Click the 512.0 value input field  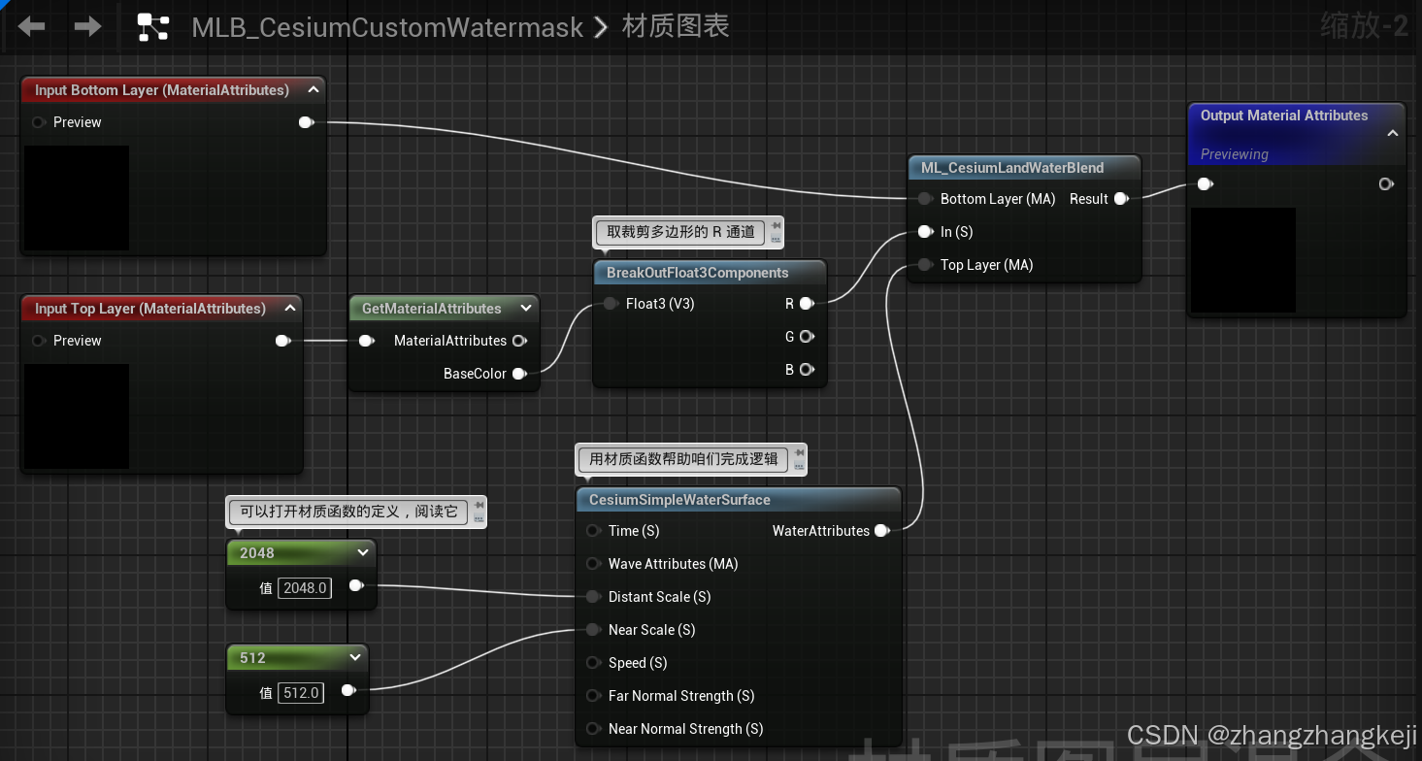301,692
